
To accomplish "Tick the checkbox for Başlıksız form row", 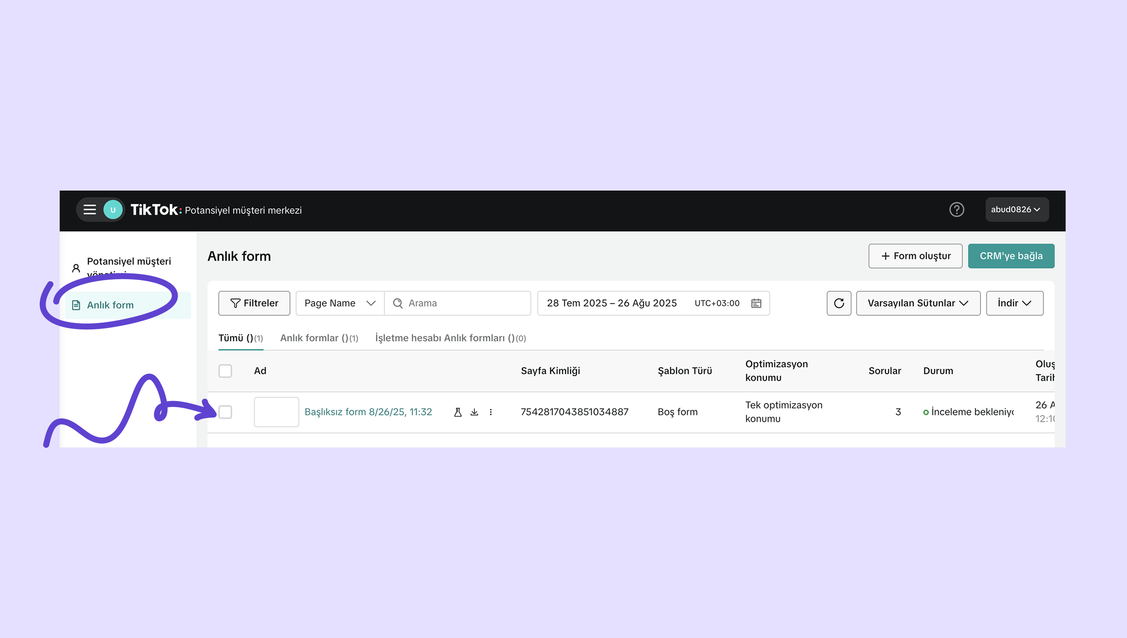I will click(225, 412).
